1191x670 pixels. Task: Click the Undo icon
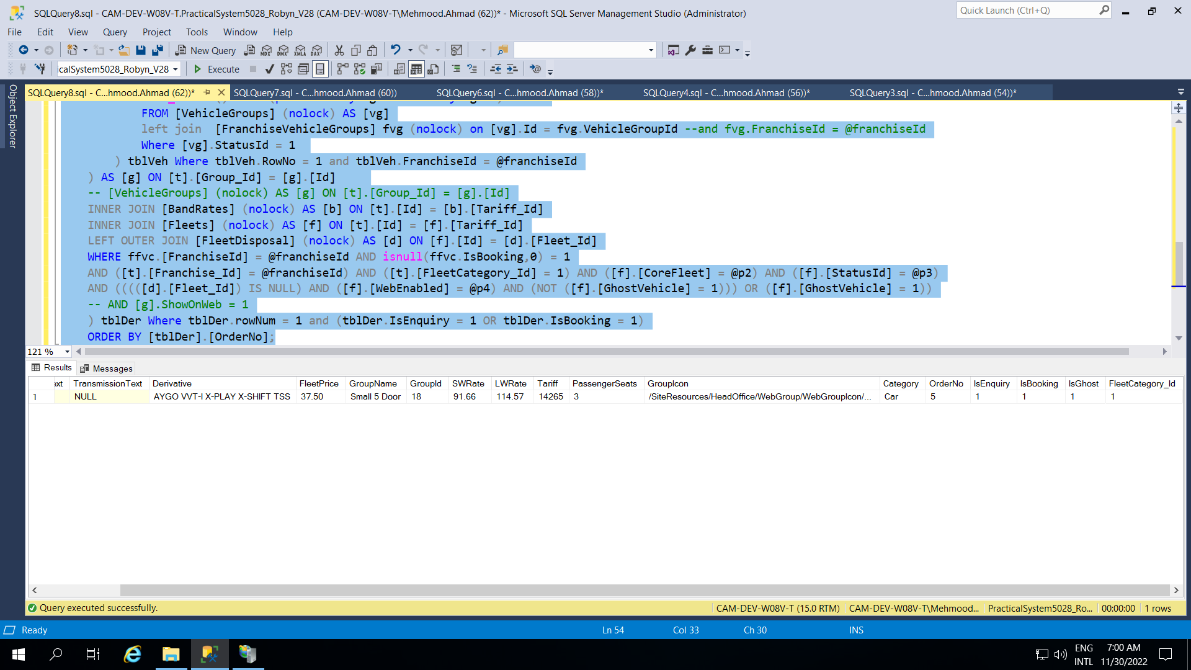point(397,50)
